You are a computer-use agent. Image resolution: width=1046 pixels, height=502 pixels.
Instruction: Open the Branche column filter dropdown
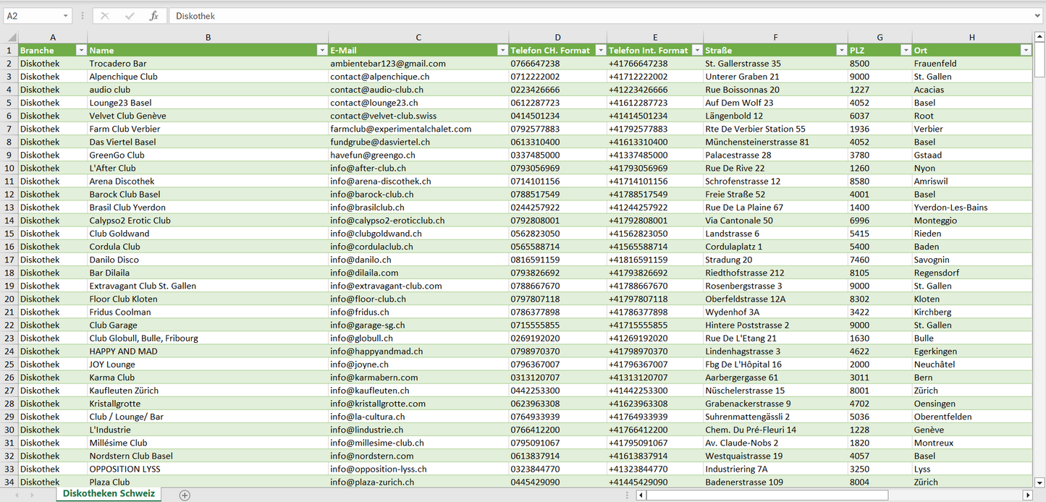coord(80,51)
